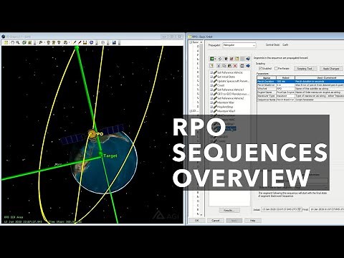Screen dimensions: 344x258
Task: Toggle checkbox beside Maintain Vbar1 segment
Action: 211,111
